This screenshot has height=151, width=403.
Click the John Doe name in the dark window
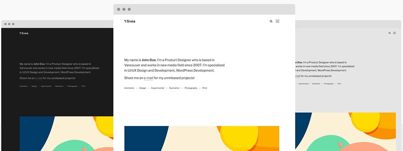39,64
